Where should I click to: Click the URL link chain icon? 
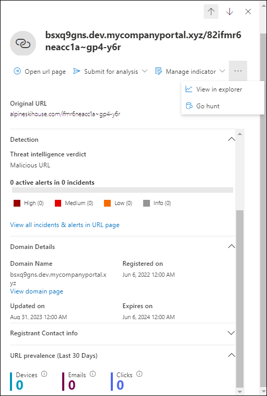(x=23, y=43)
